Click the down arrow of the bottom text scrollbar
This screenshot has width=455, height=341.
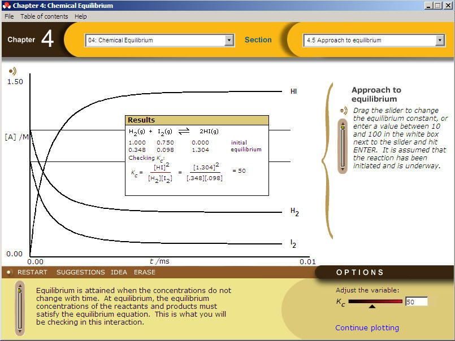coord(20,331)
